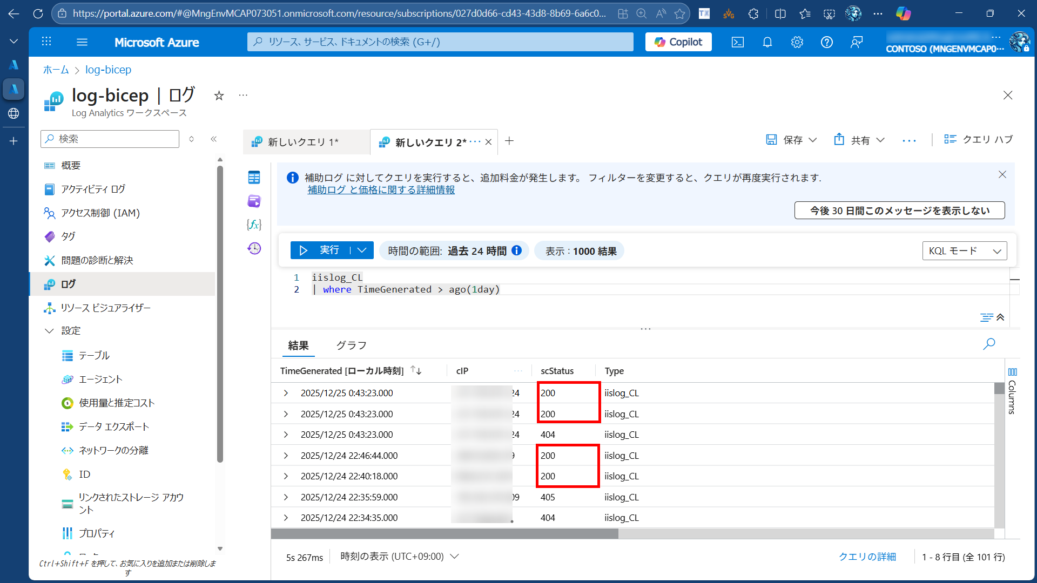This screenshot has width=1037, height=583.
Task: Open 補助ログと価格に関する詳細情報 link
Action: coord(381,190)
